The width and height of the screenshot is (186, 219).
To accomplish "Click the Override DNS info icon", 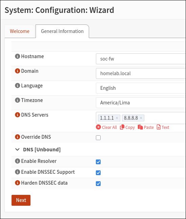I will [17, 137].
